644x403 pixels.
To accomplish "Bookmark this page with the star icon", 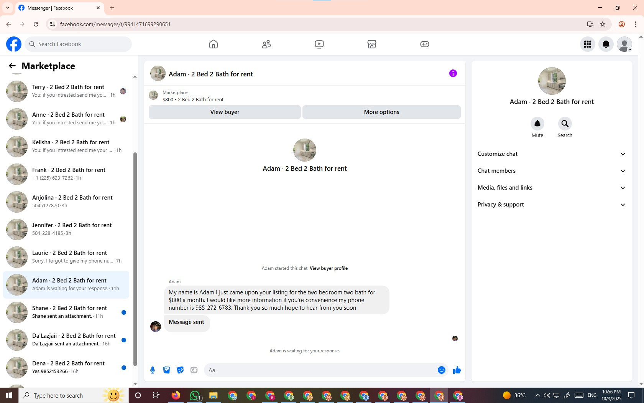I will point(603,24).
